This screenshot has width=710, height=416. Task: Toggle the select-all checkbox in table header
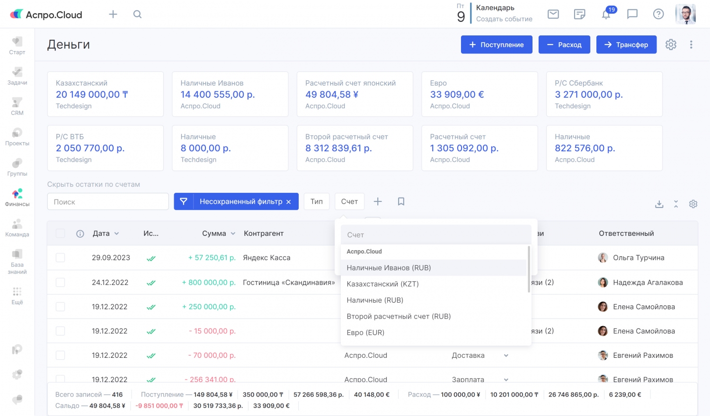(x=61, y=234)
